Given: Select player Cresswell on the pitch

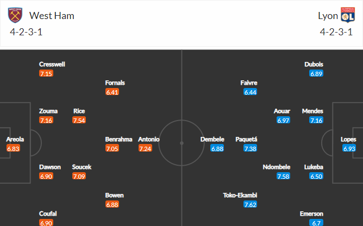Looking at the screenshot, I should pyautogui.click(x=52, y=64).
